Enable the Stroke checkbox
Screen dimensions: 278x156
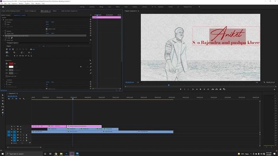point(7,67)
